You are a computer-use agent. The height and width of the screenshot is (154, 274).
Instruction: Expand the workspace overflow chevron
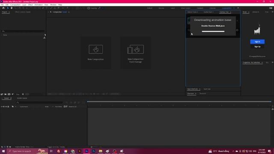click(238, 8)
